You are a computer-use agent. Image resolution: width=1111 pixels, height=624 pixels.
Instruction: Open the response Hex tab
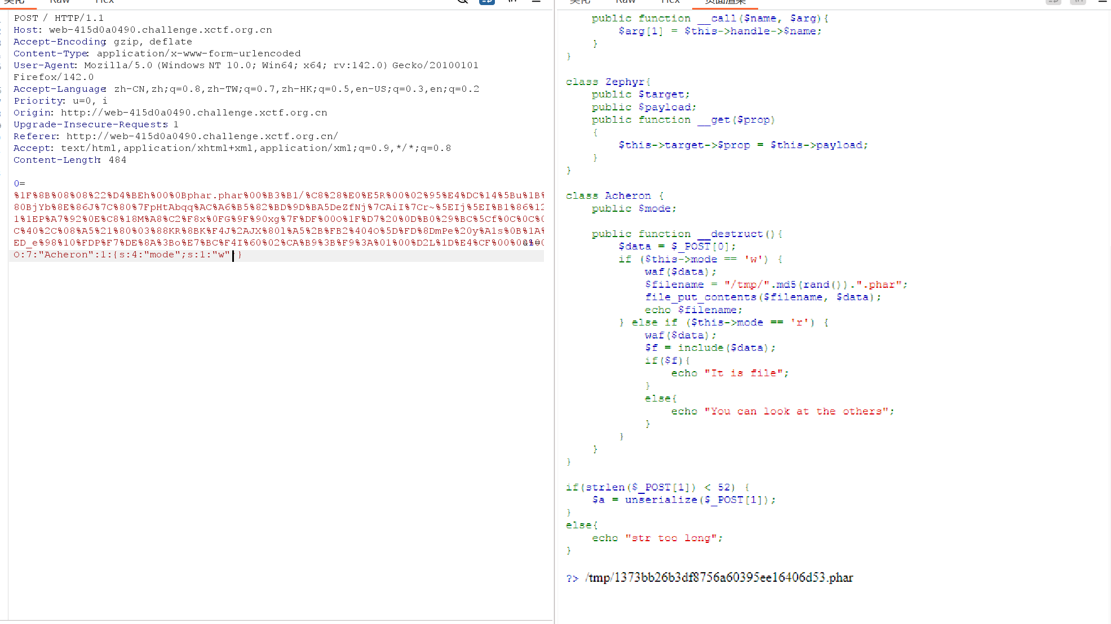[x=670, y=2]
